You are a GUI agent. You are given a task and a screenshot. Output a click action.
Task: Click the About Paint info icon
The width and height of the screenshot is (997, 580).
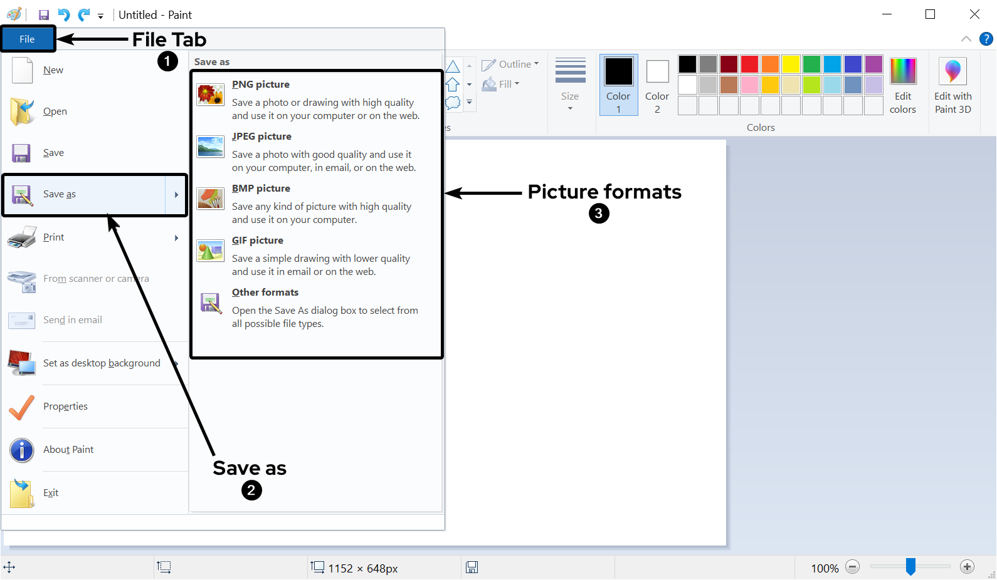click(22, 450)
